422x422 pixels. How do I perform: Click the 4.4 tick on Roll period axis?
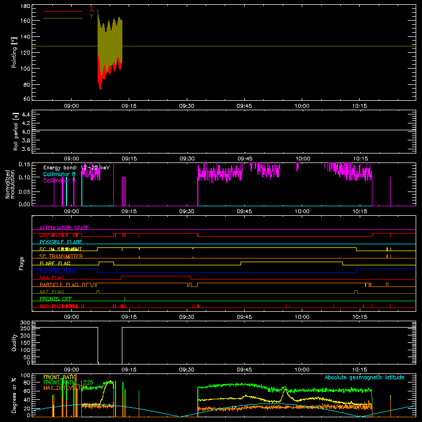pyautogui.click(x=26, y=114)
